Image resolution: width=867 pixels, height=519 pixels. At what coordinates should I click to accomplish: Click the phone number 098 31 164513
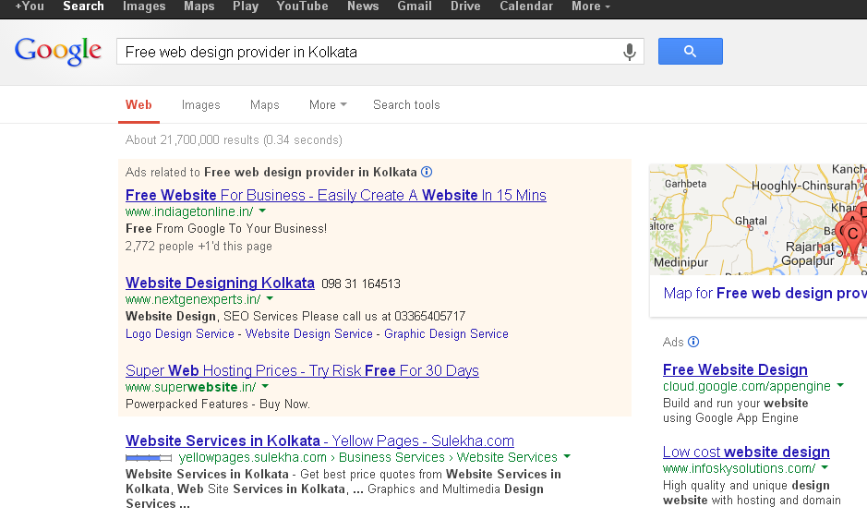360,284
